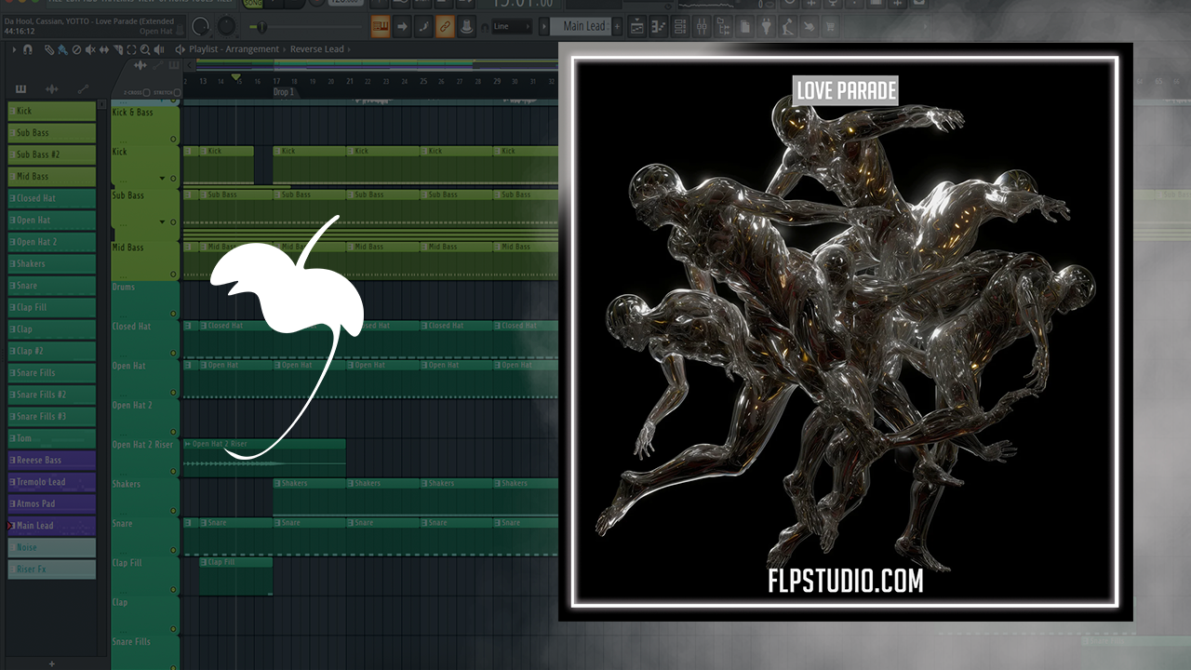Viewport: 1191px width, 670px height.
Task: Mute the Kick track with its dot
Action: click(x=173, y=178)
